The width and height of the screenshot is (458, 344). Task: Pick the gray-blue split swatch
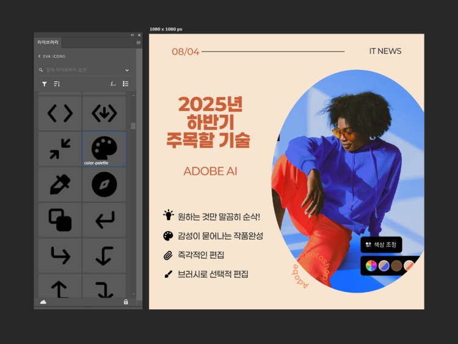pos(384,266)
